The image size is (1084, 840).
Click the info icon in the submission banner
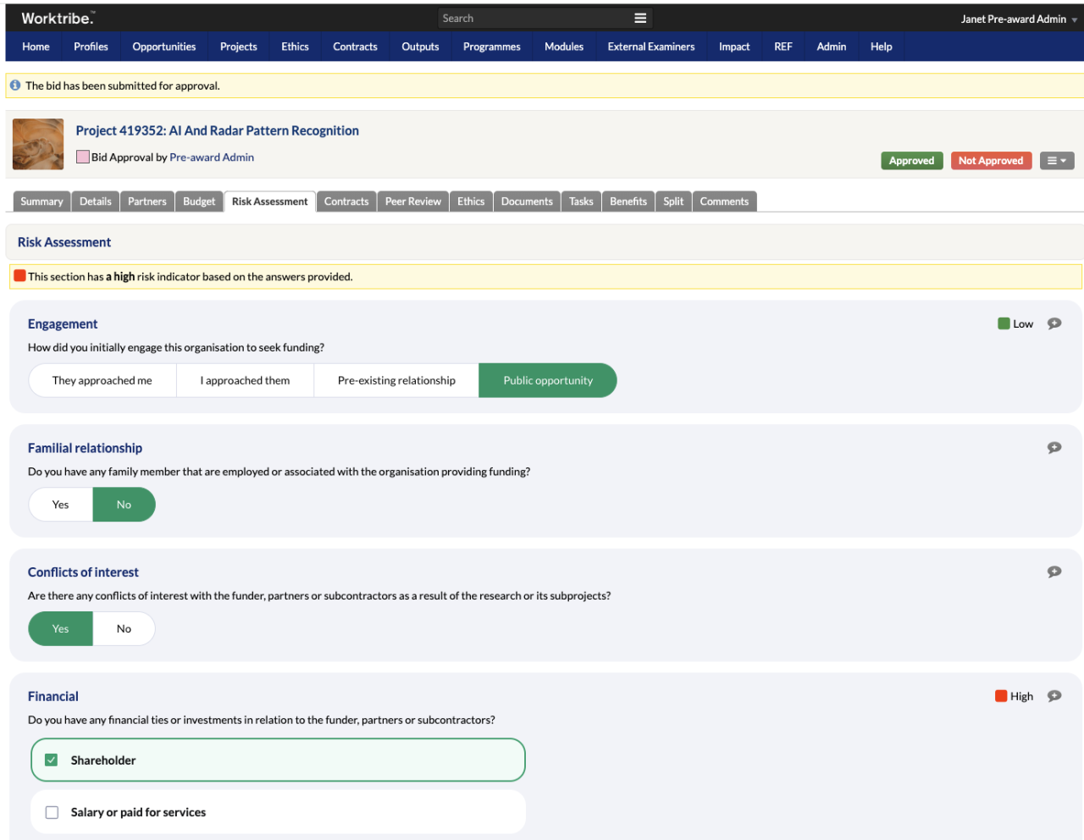click(14, 85)
